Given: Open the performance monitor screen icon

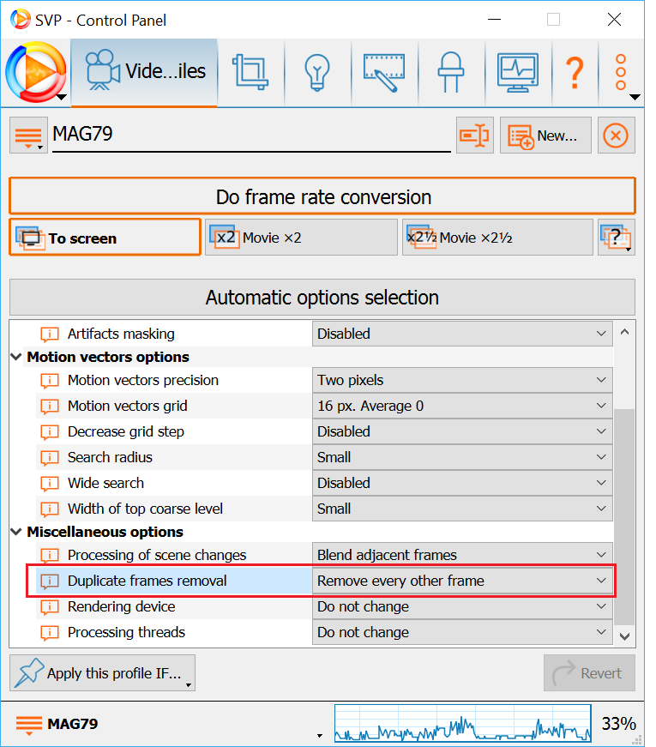Looking at the screenshot, I should [517, 73].
